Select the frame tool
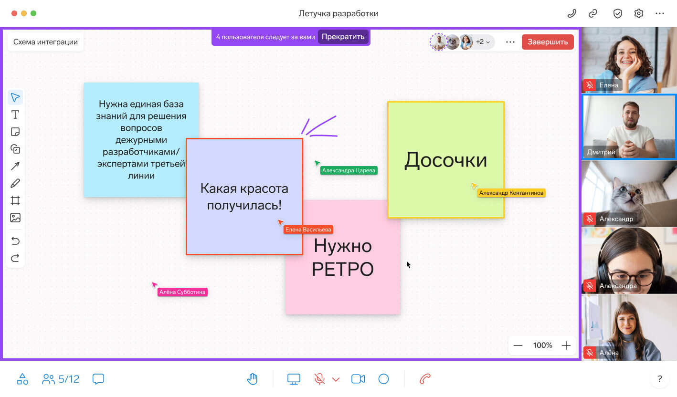This screenshot has height=397, width=677. point(15,200)
